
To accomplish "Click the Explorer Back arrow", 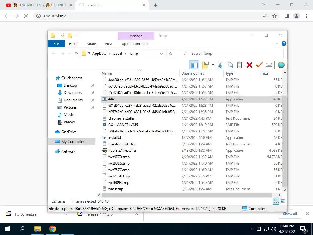I will tap(53, 54).
